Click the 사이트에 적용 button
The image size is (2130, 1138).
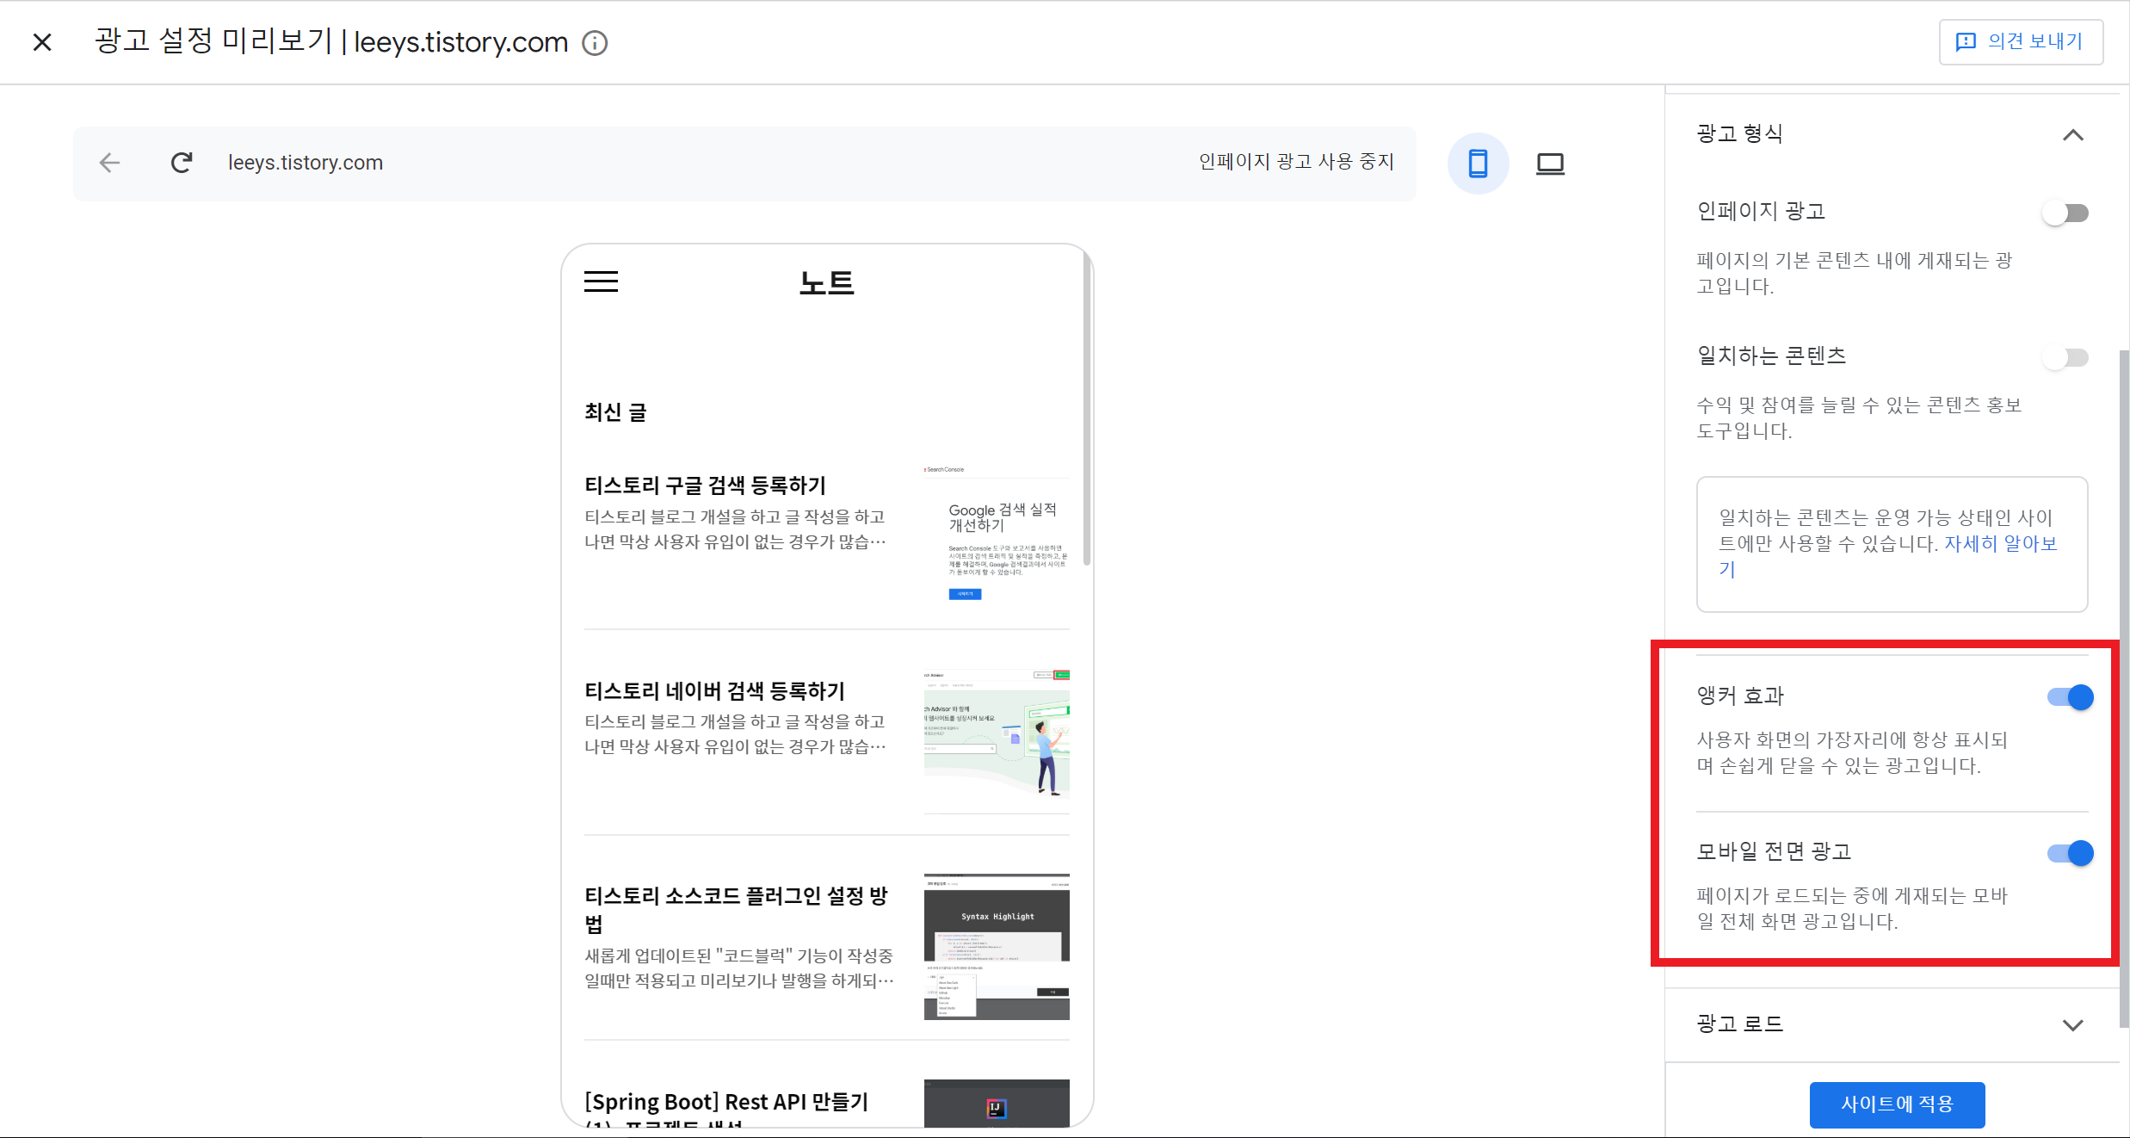tap(1897, 1104)
